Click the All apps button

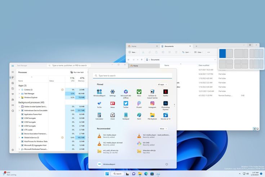point(162,85)
